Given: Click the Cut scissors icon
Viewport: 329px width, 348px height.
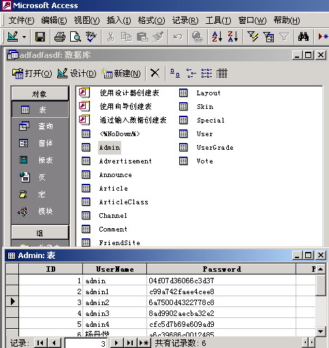Looking at the screenshot, I should [x=110, y=37].
